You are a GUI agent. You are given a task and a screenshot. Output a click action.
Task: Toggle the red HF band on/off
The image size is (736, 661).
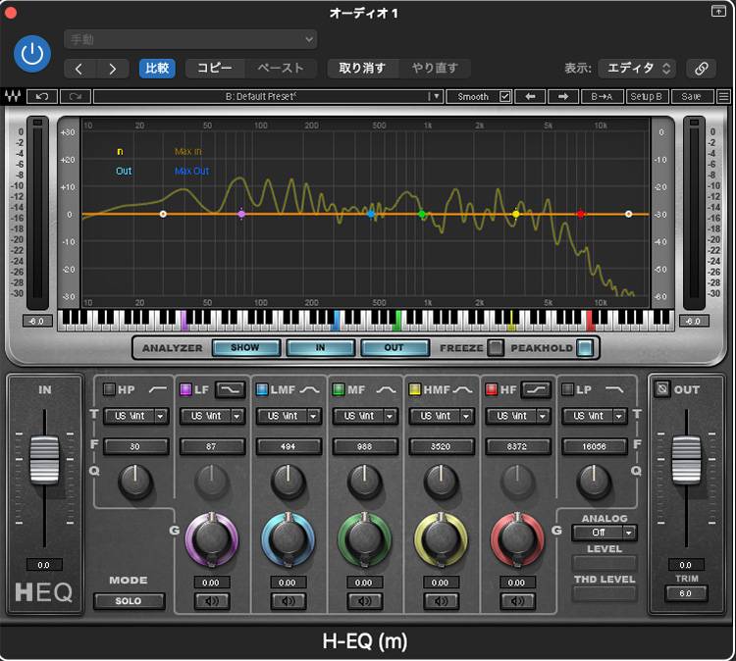pos(491,389)
